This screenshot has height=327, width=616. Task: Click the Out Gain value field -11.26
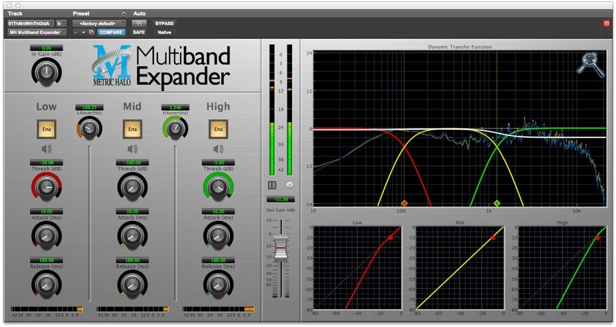click(x=281, y=200)
